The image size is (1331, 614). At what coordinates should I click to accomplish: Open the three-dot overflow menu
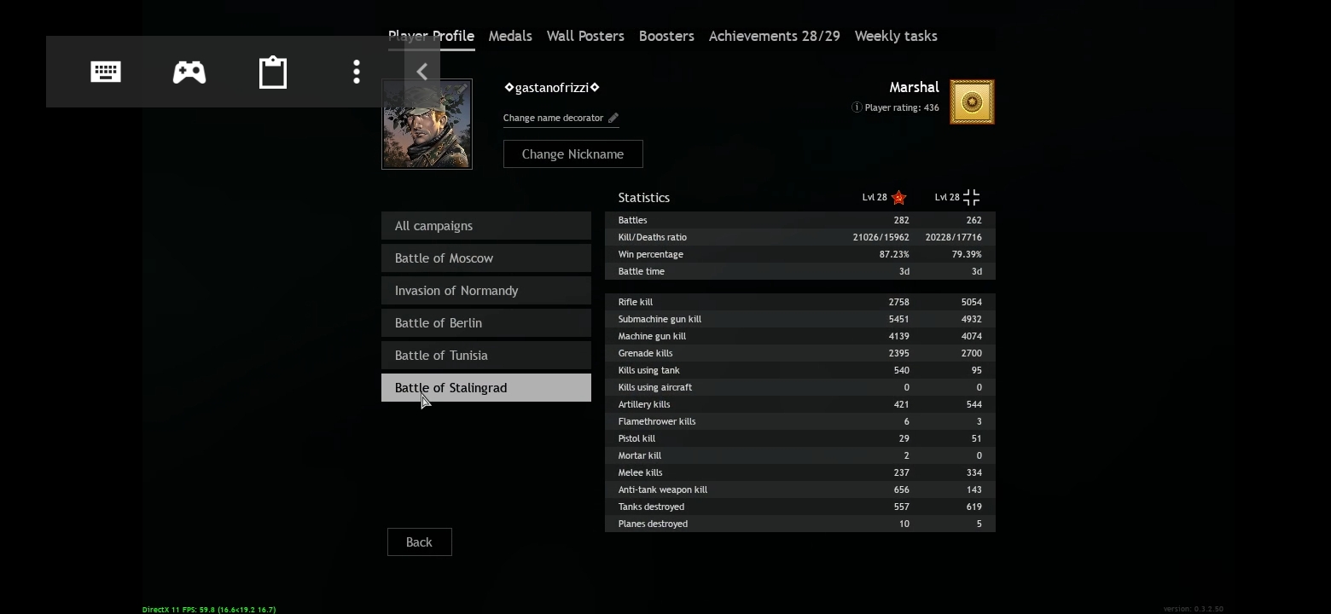(x=357, y=72)
